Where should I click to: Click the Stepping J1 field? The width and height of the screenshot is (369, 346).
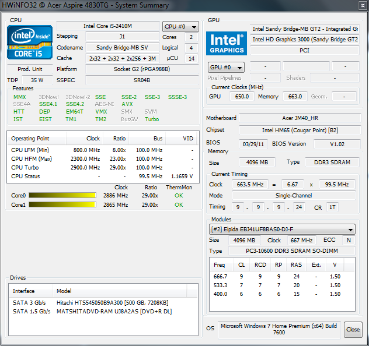122,36
